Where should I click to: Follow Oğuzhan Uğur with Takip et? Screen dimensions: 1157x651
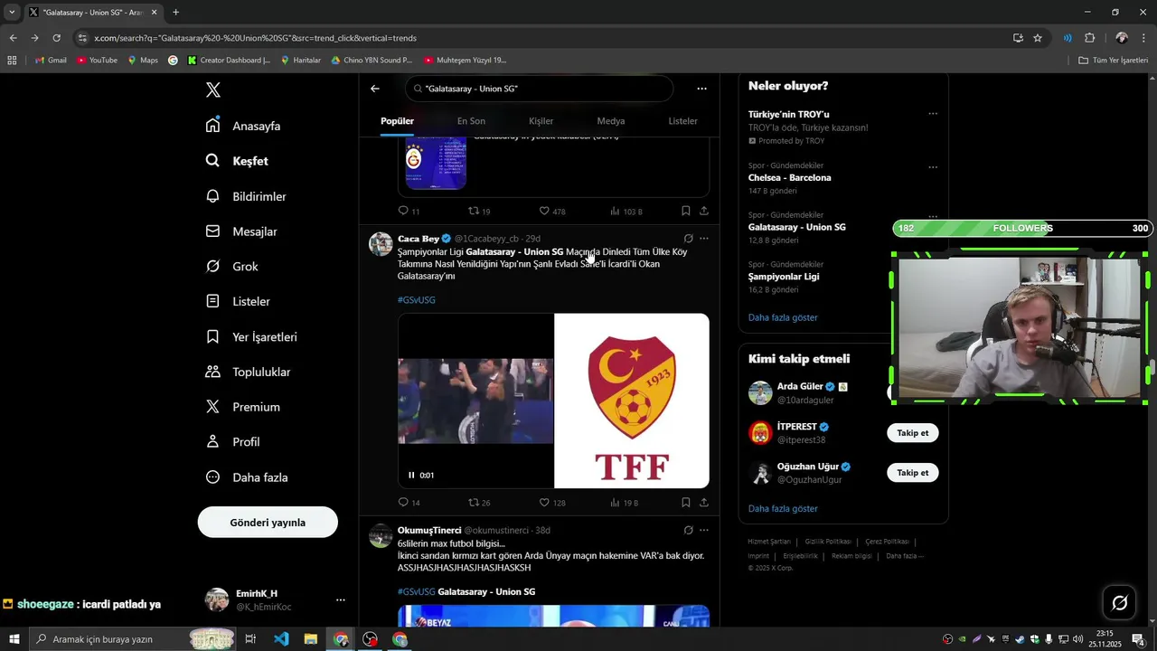tap(912, 473)
